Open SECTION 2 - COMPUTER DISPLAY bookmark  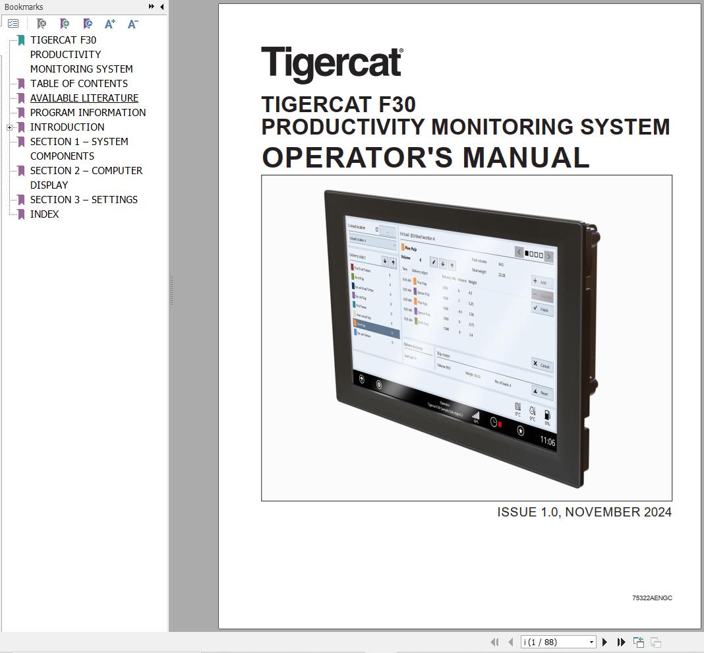pos(86,170)
